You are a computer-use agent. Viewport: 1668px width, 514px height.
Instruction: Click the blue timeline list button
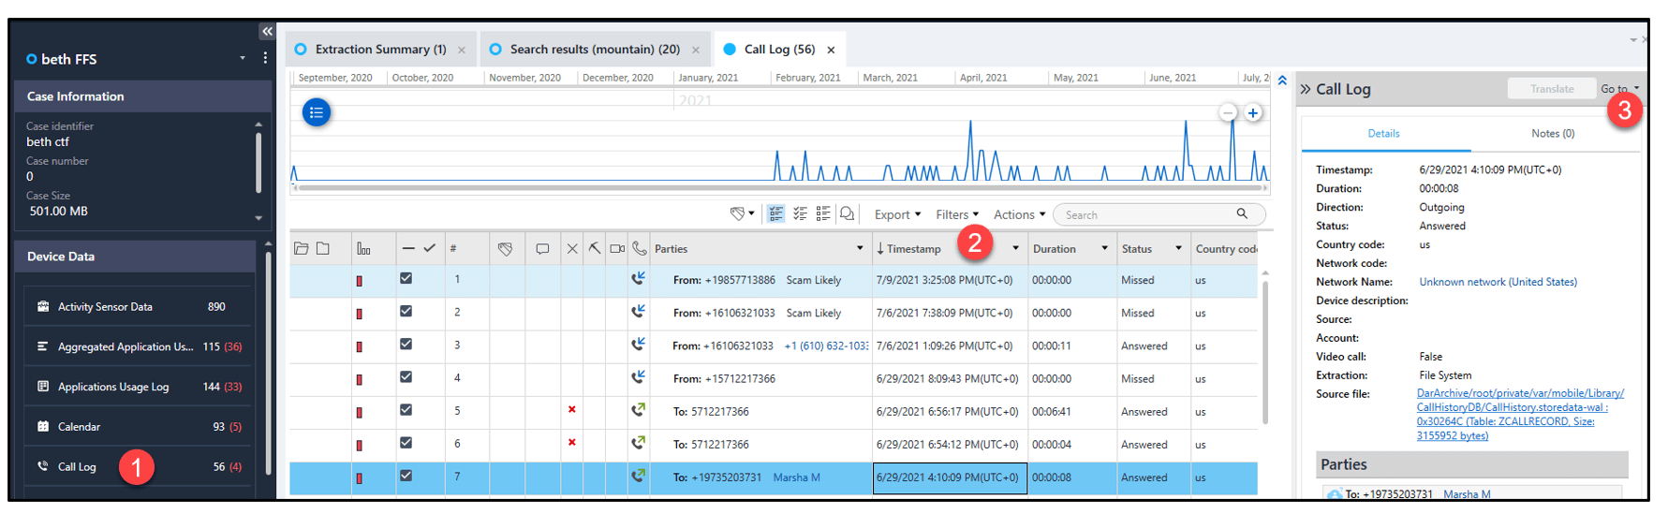317,112
